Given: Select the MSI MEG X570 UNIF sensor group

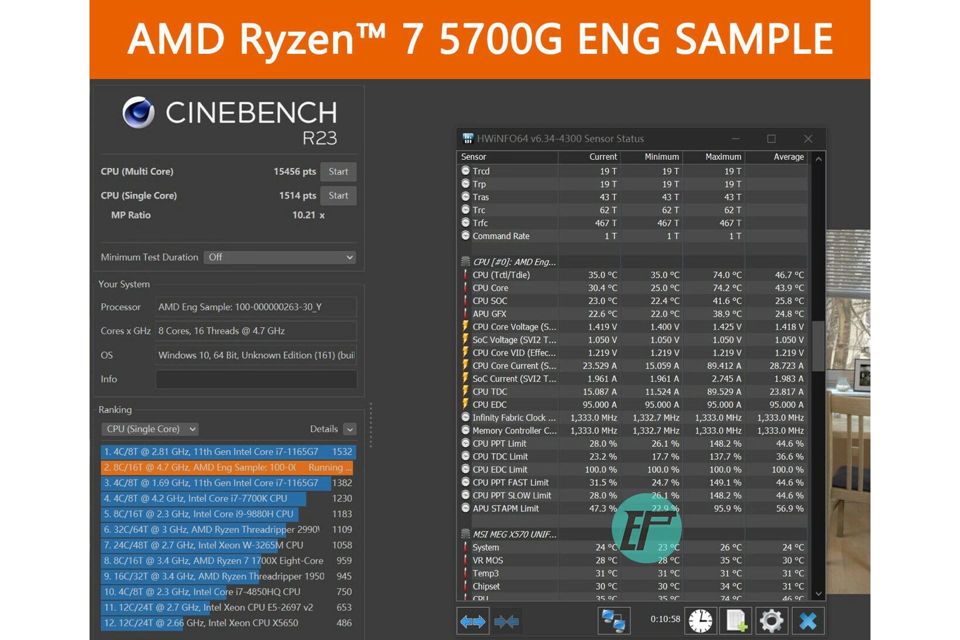Looking at the screenshot, I should 514,534.
